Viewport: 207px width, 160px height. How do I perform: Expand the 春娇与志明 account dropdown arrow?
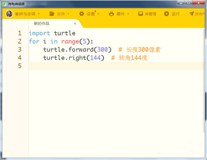(x=39, y=14)
